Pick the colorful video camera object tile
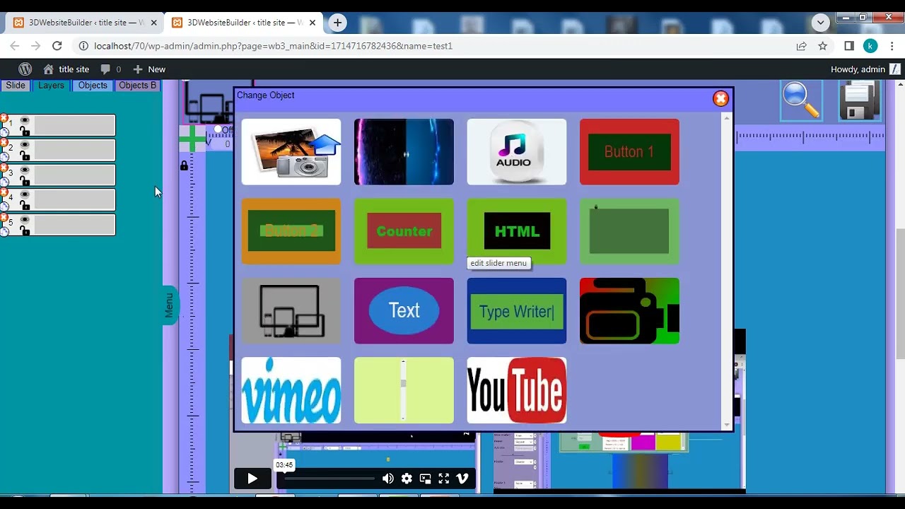 (629, 311)
